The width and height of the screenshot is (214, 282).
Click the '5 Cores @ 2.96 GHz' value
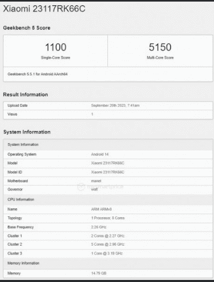pos(108,244)
